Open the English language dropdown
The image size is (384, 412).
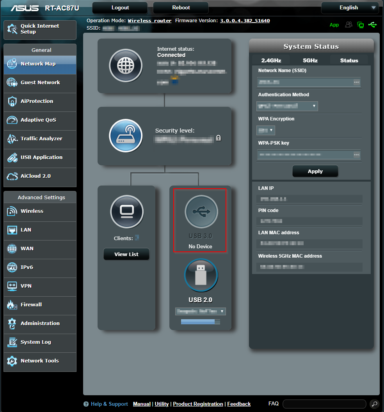click(x=350, y=8)
